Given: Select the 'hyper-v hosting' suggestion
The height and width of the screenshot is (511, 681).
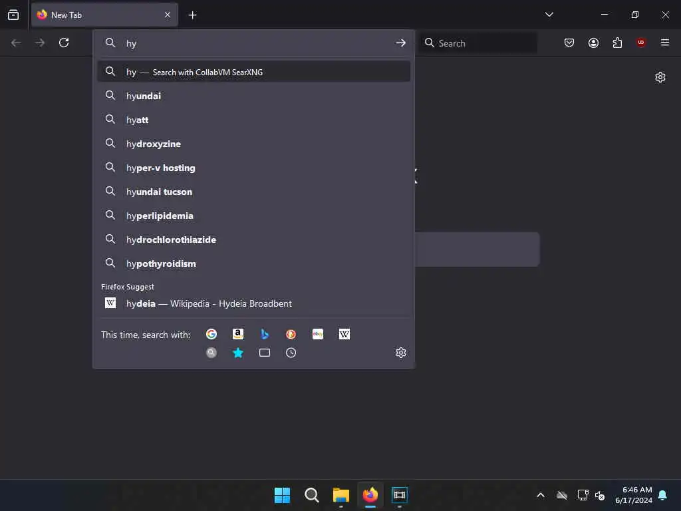Looking at the screenshot, I should [253, 168].
